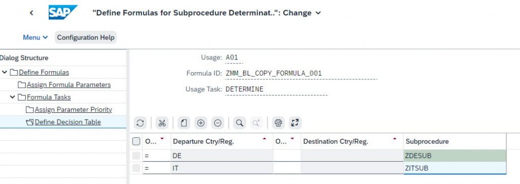Click the copy icon in table toolbar
The height and width of the screenshot is (184, 520).
tap(184, 123)
